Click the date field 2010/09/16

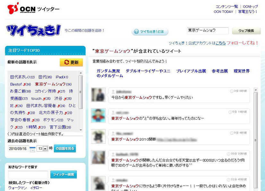pos(18,149)
